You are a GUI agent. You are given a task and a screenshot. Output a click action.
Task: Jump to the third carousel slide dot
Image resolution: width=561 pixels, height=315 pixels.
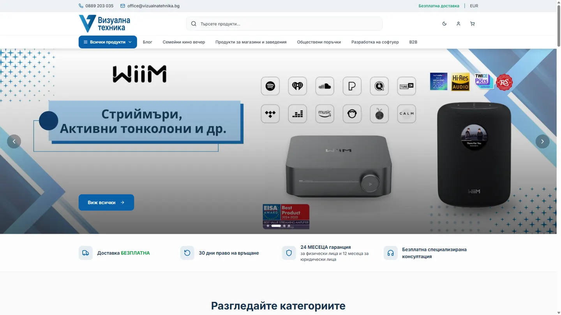coord(284,226)
